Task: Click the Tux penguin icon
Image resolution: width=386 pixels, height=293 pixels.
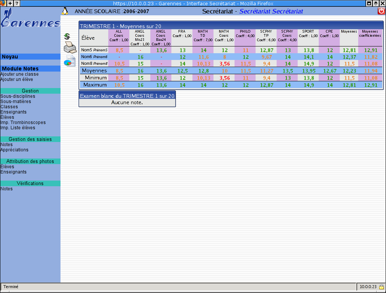Action: tap(65, 11)
